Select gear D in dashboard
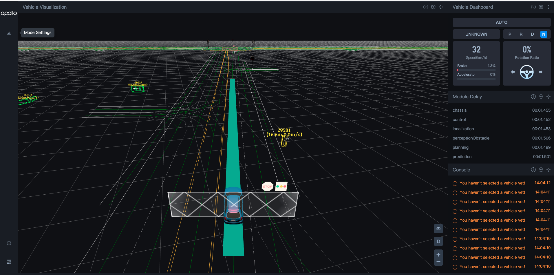The image size is (554, 275). [532, 34]
